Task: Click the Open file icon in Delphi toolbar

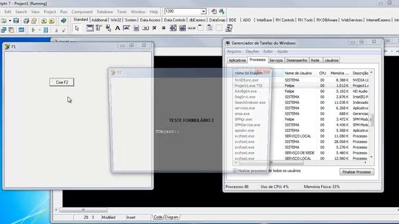Action: [4, 21]
